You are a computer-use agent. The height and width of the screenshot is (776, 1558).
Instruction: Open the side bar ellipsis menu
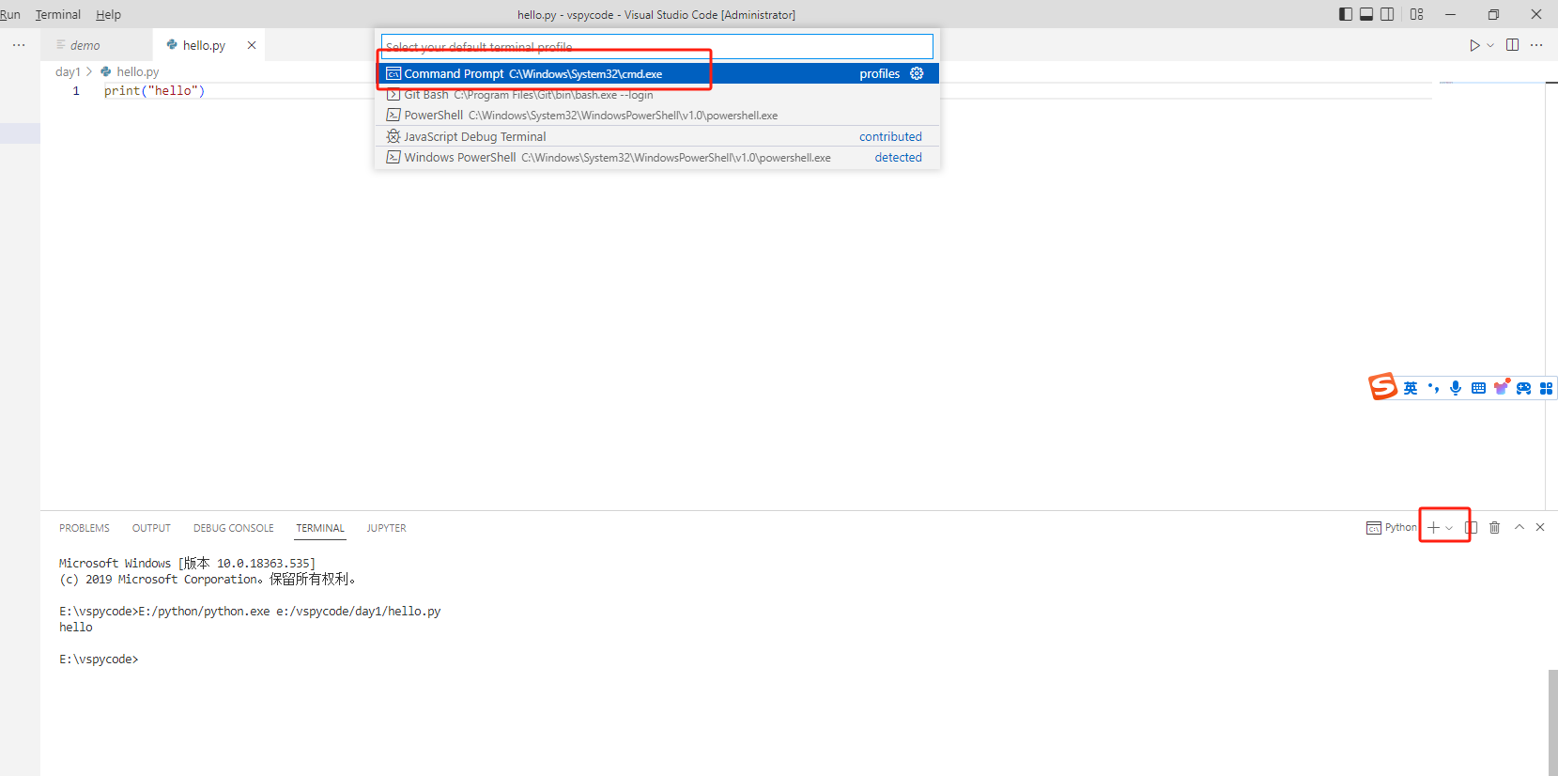pyautogui.click(x=19, y=45)
